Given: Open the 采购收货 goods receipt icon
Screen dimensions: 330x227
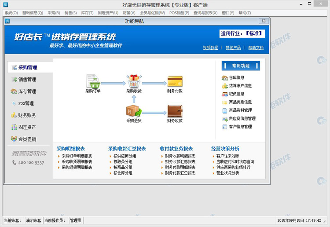Looking at the screenshot, I should pos(134,81).
